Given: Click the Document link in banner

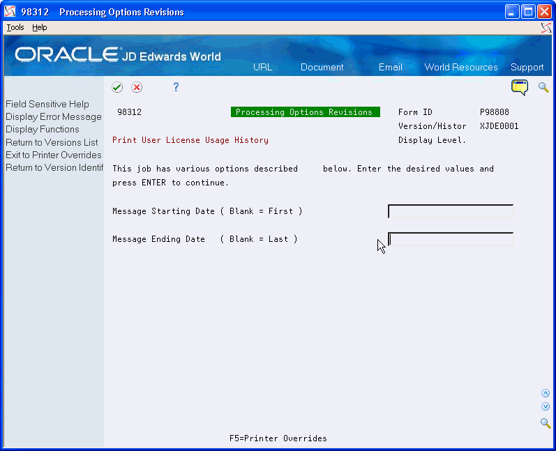Looking at the screenshot, I should tap(322, 68).
